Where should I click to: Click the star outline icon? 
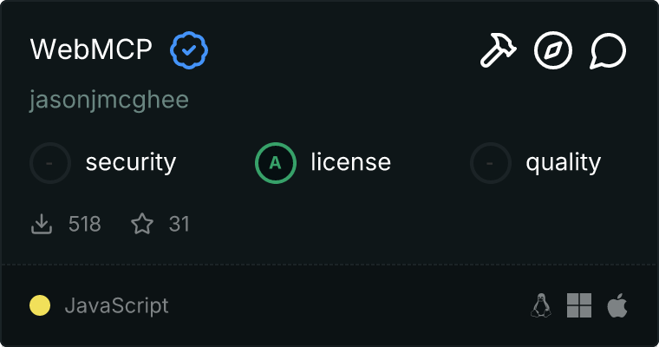pos(142,225)
